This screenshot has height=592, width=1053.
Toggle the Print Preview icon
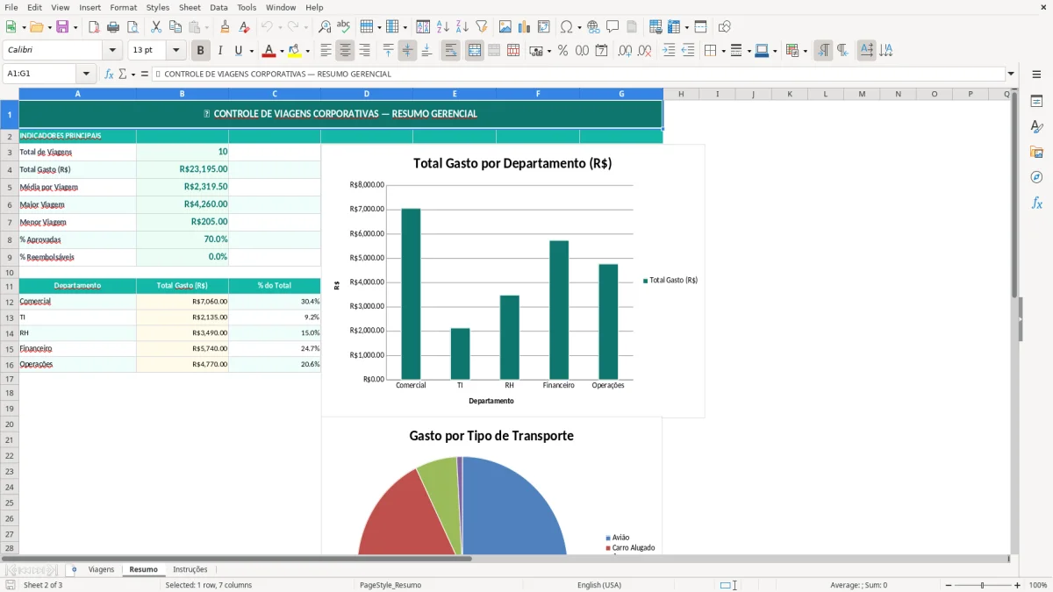[x=133, y=27]
